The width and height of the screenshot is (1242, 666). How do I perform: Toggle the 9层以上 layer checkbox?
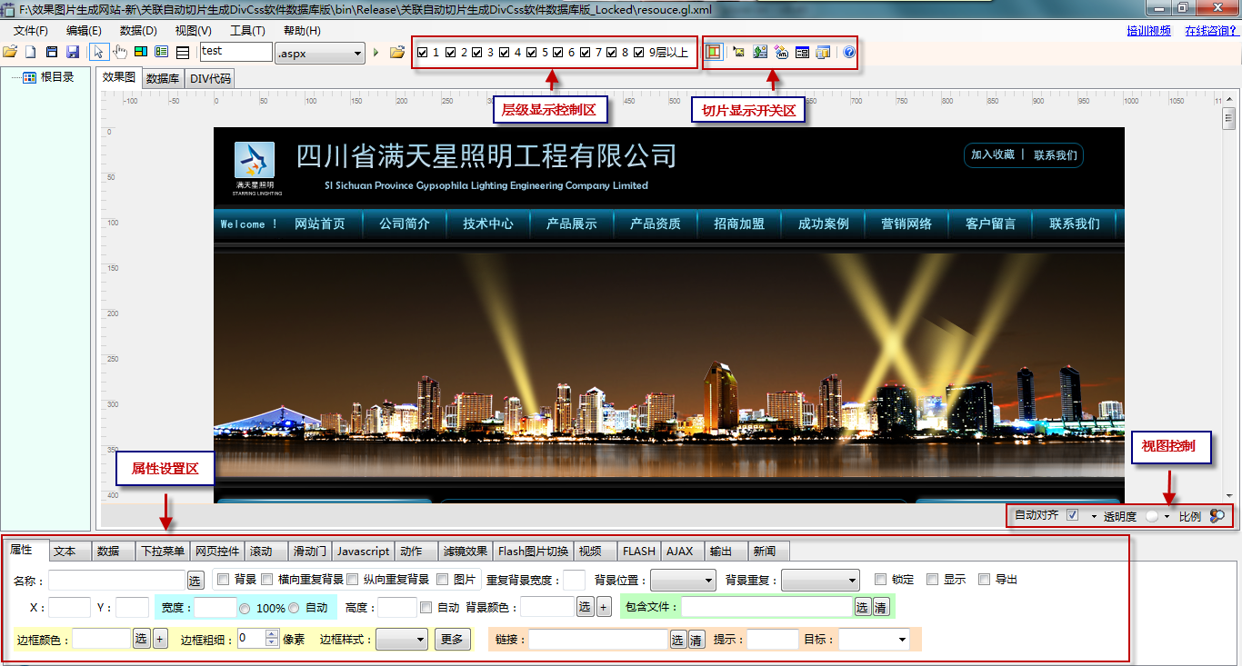tap(639, 53)
